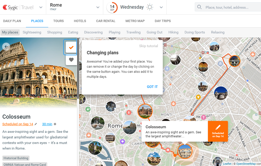Click the 14 Sep calendar date circle

(112, 7)
